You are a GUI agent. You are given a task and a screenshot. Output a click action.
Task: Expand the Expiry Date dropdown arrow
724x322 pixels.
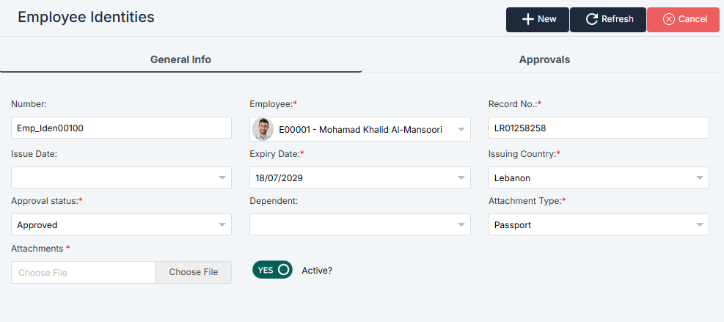pyautogui.click(x=461, y=178)
